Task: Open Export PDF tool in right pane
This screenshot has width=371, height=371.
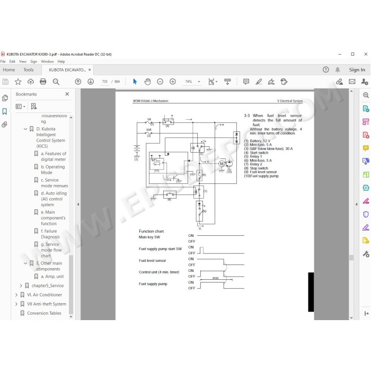Action: click(366, 109)
